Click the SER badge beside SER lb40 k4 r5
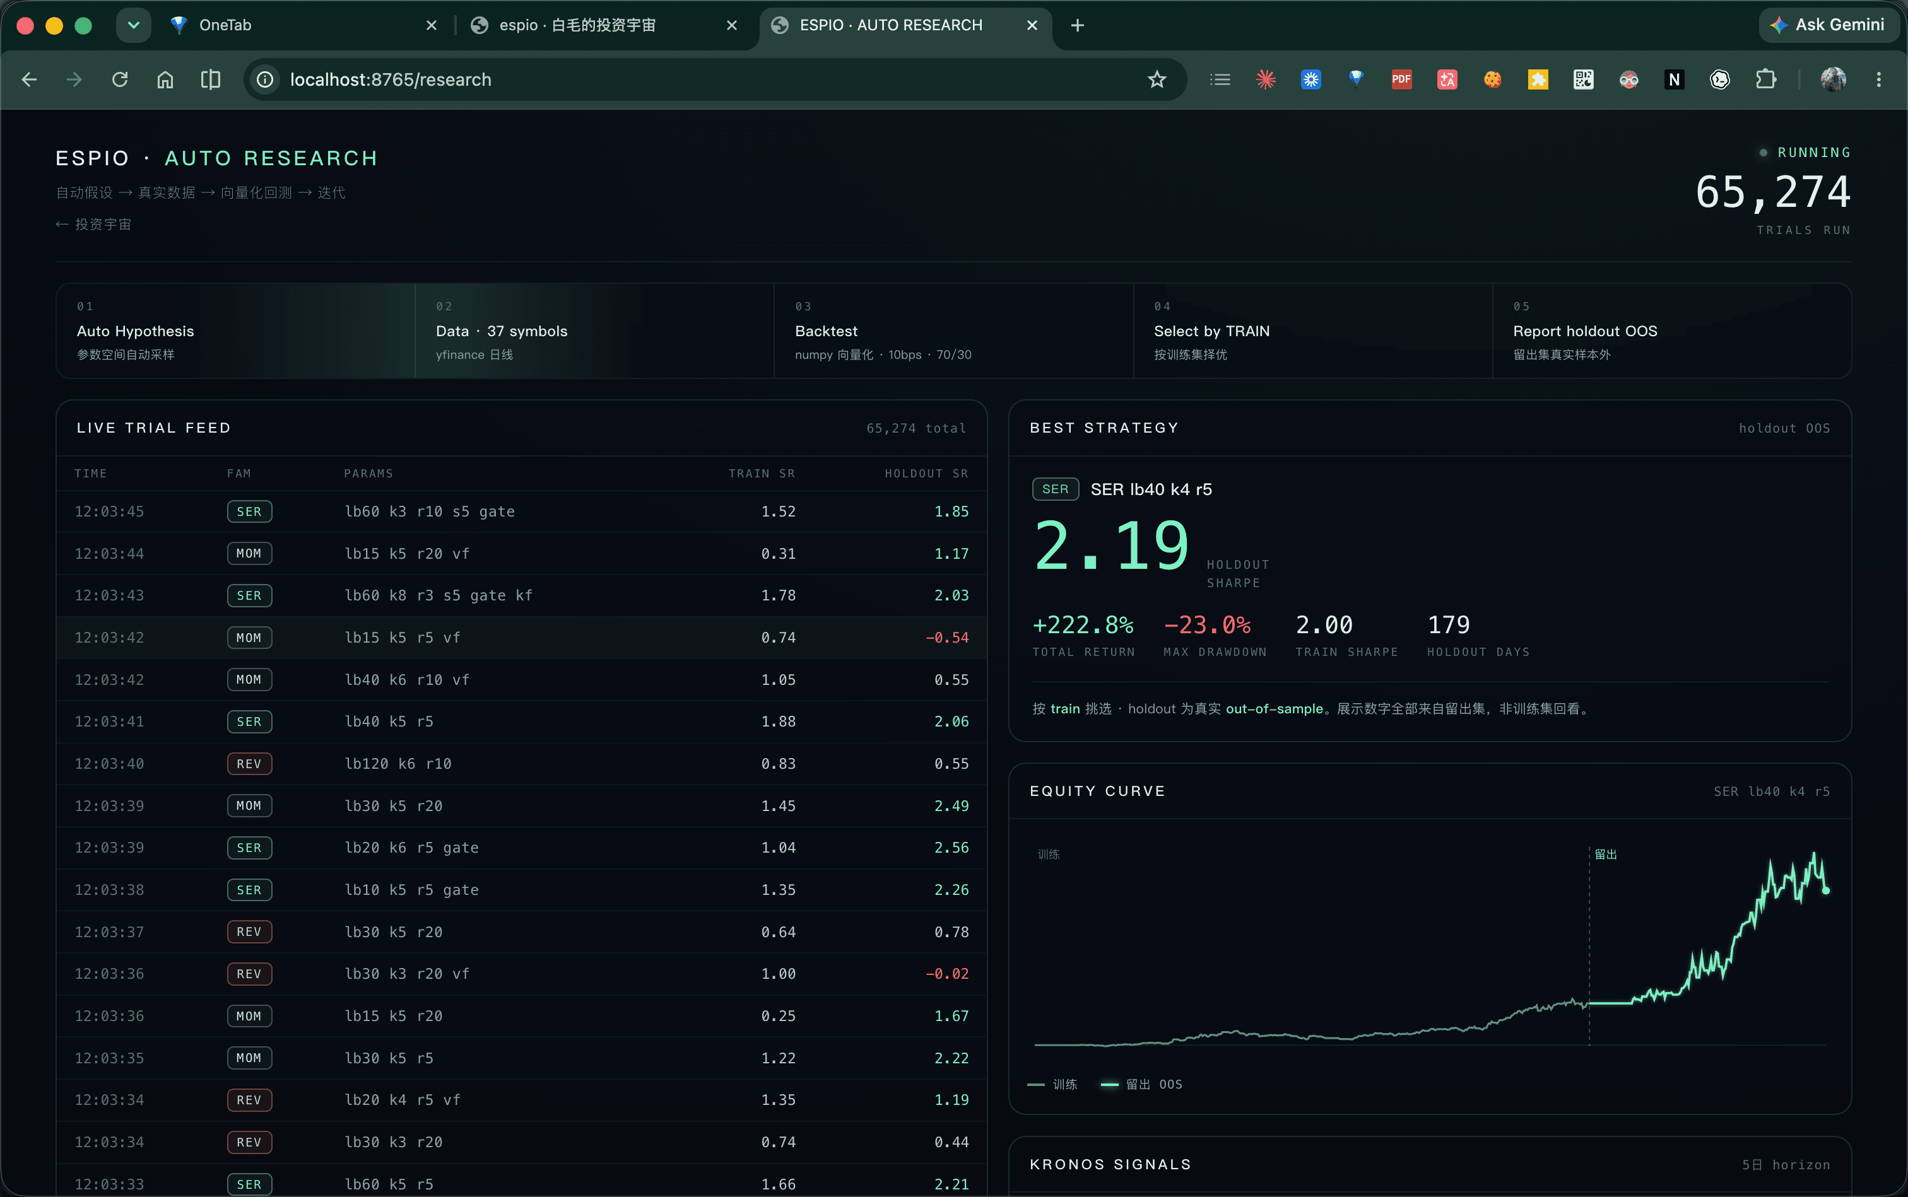The image size is (1908, 1197). pyautogui.click(x=1055, y=489)
